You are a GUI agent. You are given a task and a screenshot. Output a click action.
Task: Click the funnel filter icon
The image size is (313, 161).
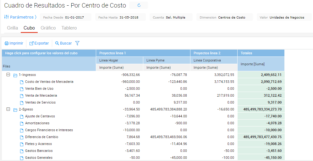pyautogui.click(x=77, y=43)
